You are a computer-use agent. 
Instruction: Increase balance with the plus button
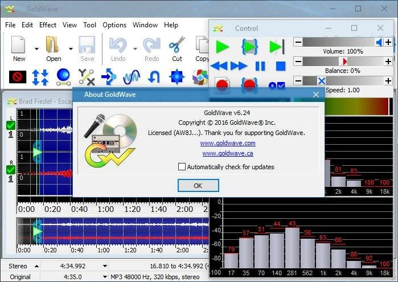(388, 61)
